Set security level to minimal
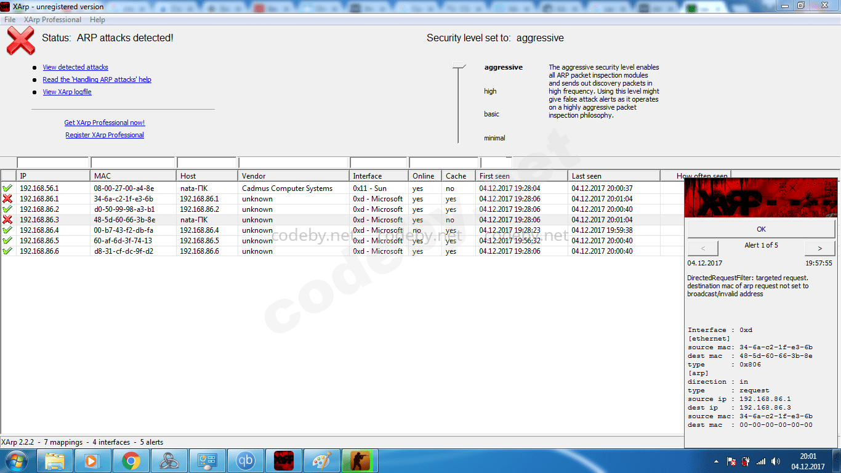 coord(494,138)
